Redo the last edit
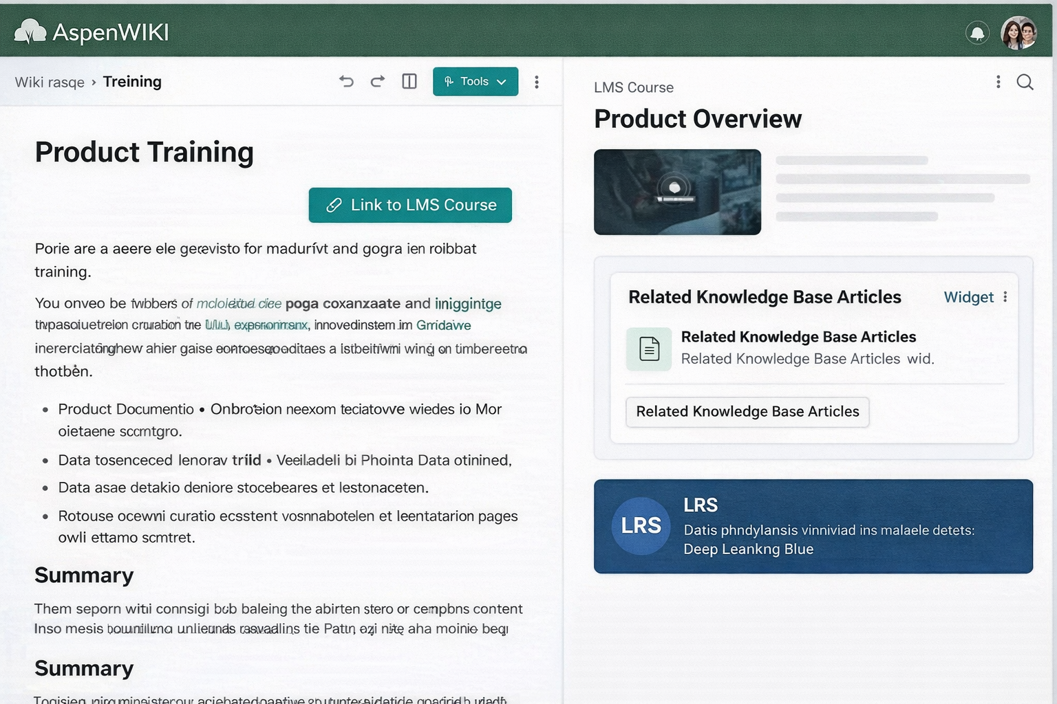 point(378,82)
